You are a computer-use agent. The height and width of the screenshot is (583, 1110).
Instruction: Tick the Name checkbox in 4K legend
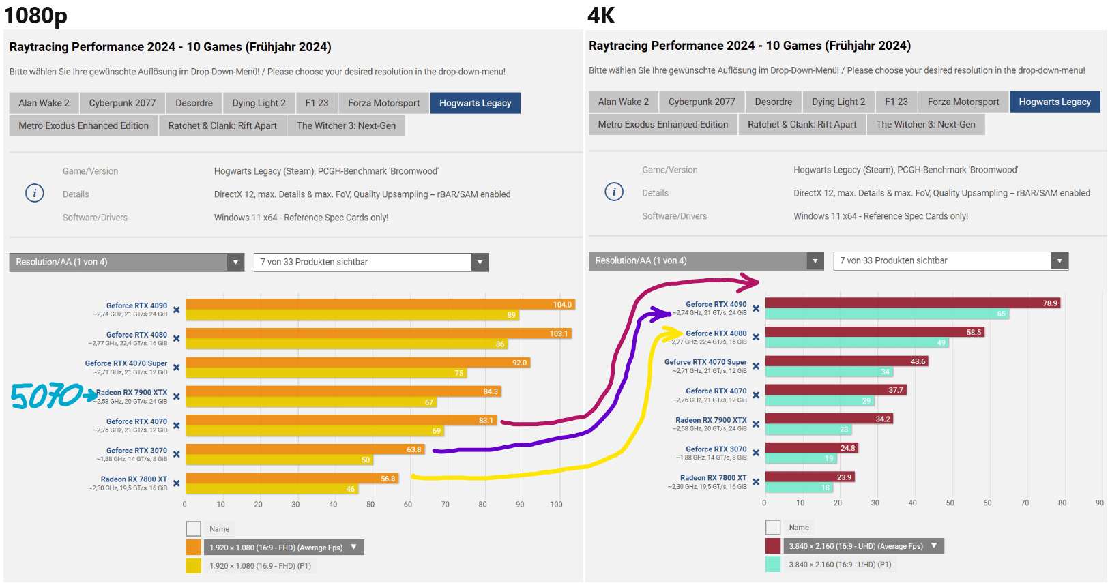(x=773, y=528)
